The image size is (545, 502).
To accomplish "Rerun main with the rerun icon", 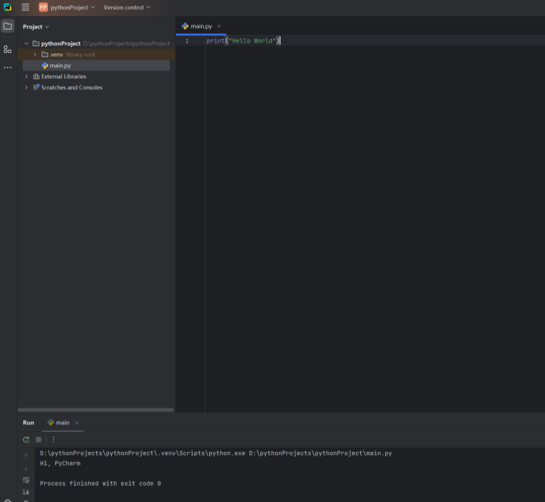I will tap(26, 440).
